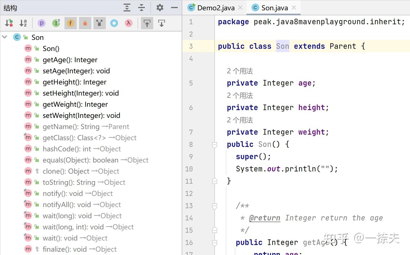Switch to the Demo2.java tab
This screenshot has width=410, height=255.
pos(214,8)
